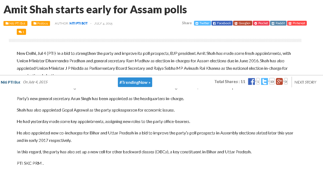
Task: Go to NEXT STORY
Action: [305, 82]
